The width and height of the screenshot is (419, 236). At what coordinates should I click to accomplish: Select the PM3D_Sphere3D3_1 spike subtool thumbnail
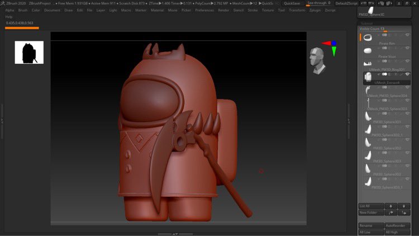pyautogui.click(x=368, y=182)
